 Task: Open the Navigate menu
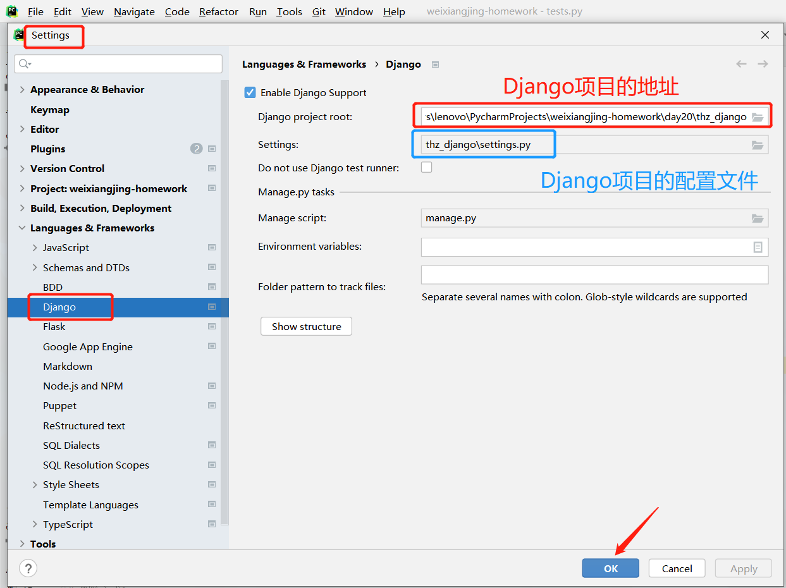[x=134, y=11]
